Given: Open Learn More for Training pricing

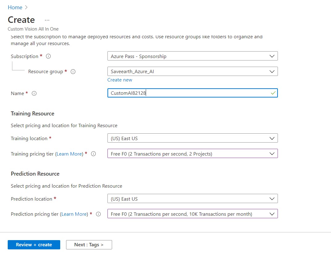Looking at the screenshot, I should tap(70, 154).
